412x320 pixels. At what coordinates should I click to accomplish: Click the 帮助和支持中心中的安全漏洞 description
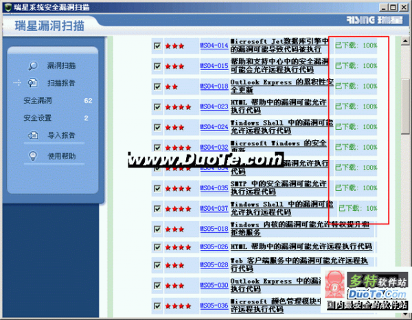279,66
